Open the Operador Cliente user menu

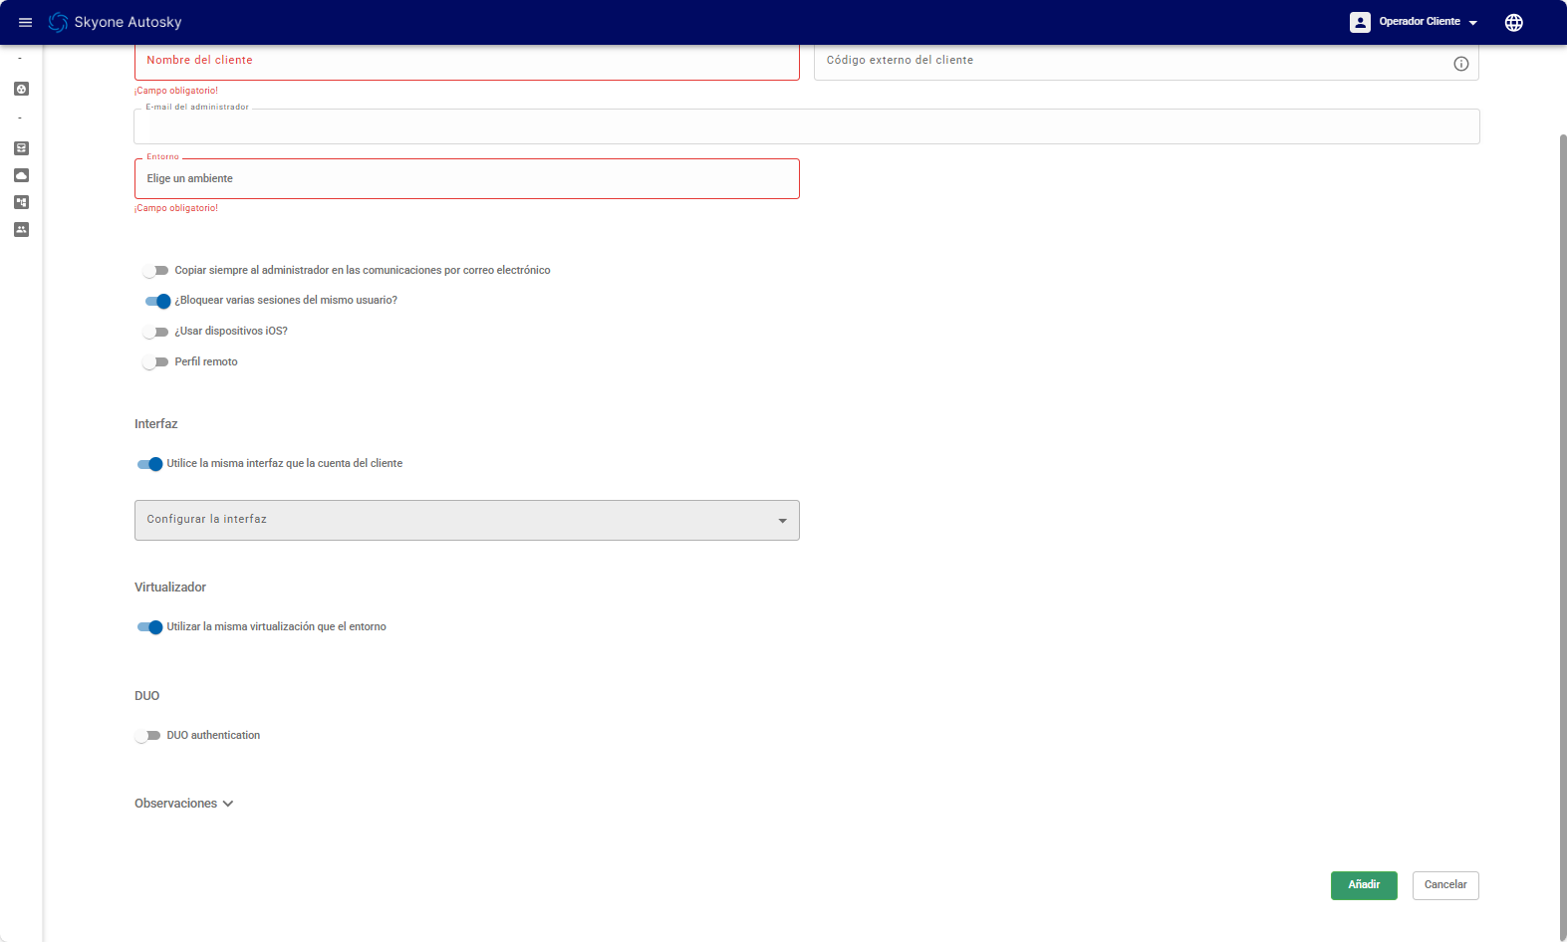coord(1415,22)
